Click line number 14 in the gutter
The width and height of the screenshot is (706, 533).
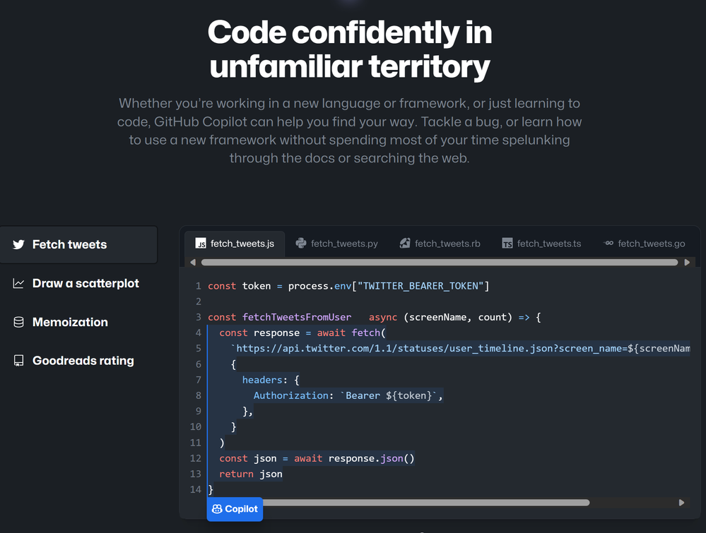click(x=196, y=489)
